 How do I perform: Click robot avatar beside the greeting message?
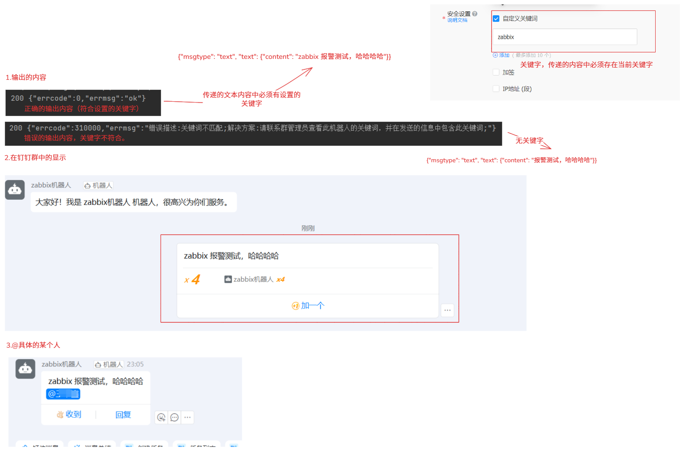tap(15, 190)
